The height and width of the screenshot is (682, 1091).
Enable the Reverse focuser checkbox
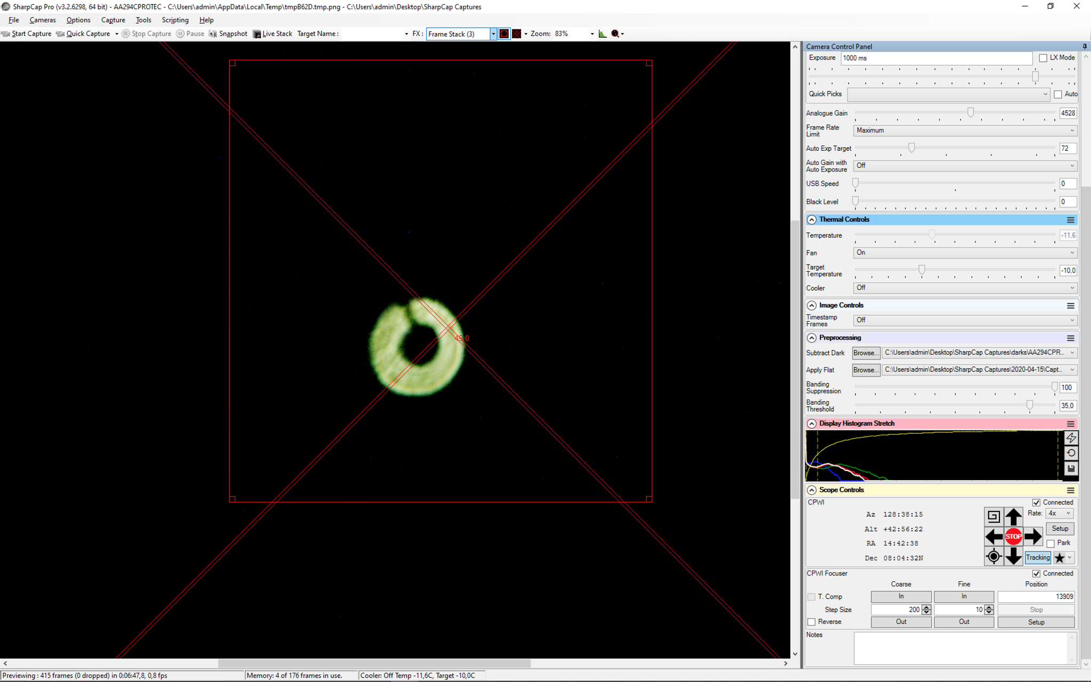[811, 622]
